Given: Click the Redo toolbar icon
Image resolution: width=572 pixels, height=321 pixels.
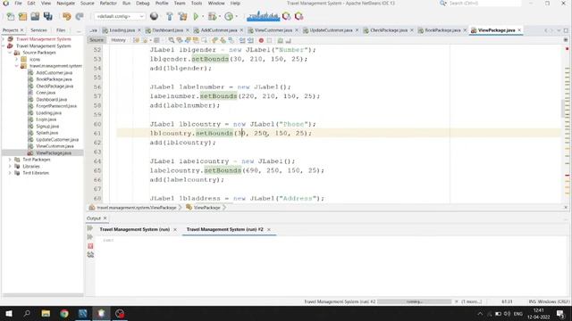Looking at the screenshot, I should click(x=80, y=16).
